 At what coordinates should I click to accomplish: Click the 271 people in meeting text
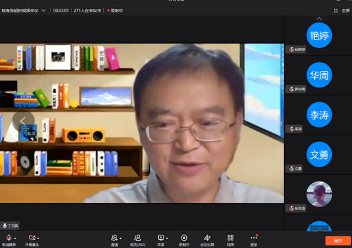click(87, 11)
